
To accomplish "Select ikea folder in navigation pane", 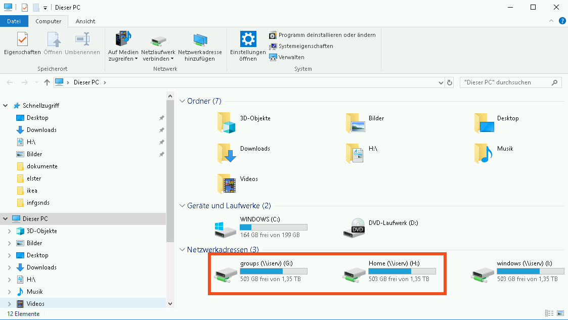I will click(x=31, y=191).
